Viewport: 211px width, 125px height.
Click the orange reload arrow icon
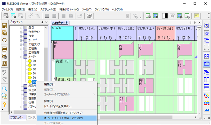click(5, 40)
